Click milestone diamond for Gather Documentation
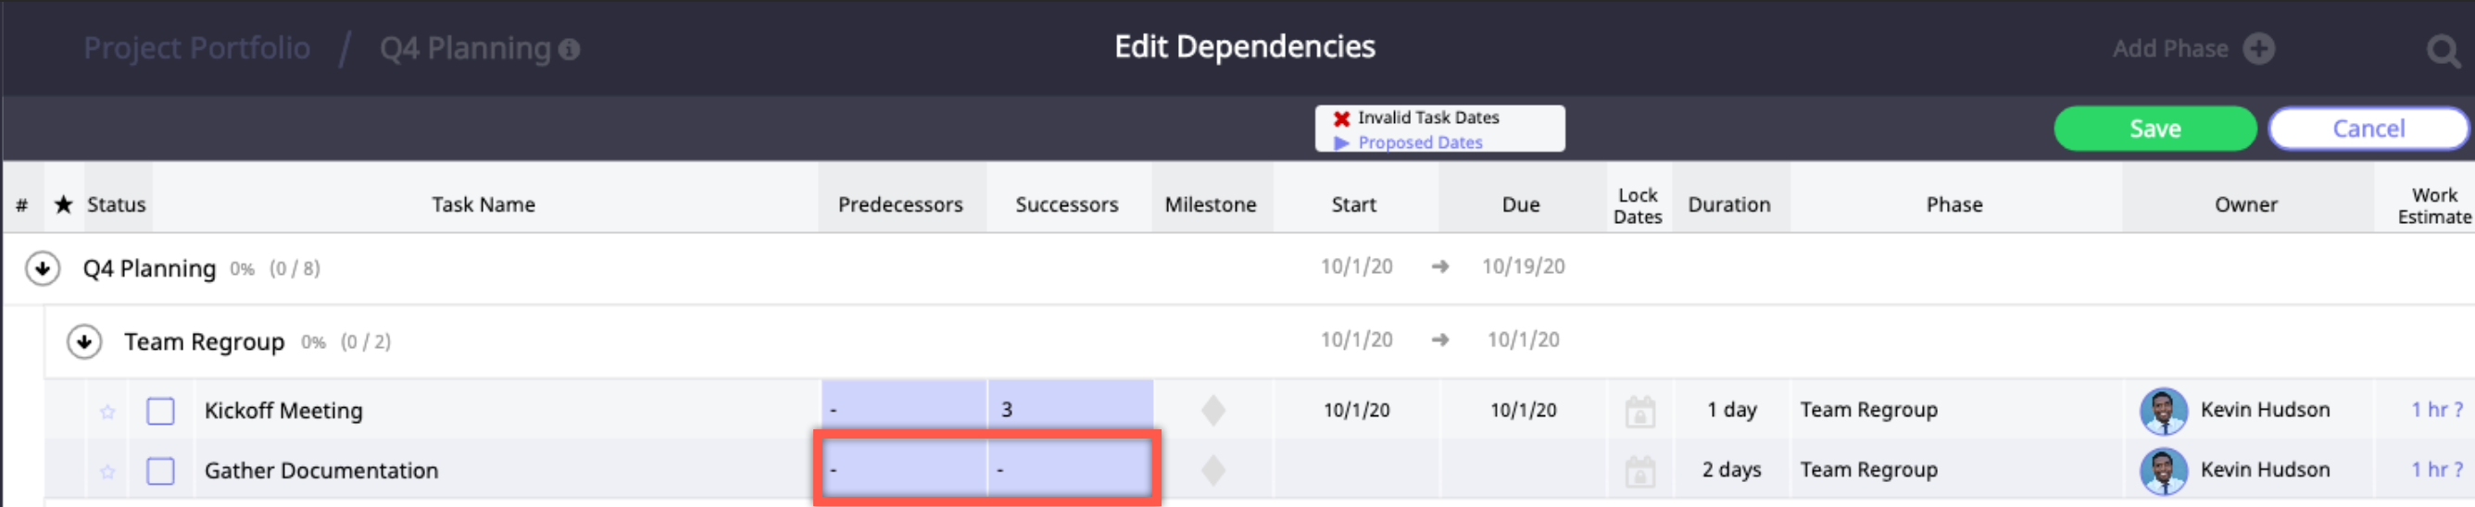This screenshot has height=507, width=2475. tap(1212, 471)
